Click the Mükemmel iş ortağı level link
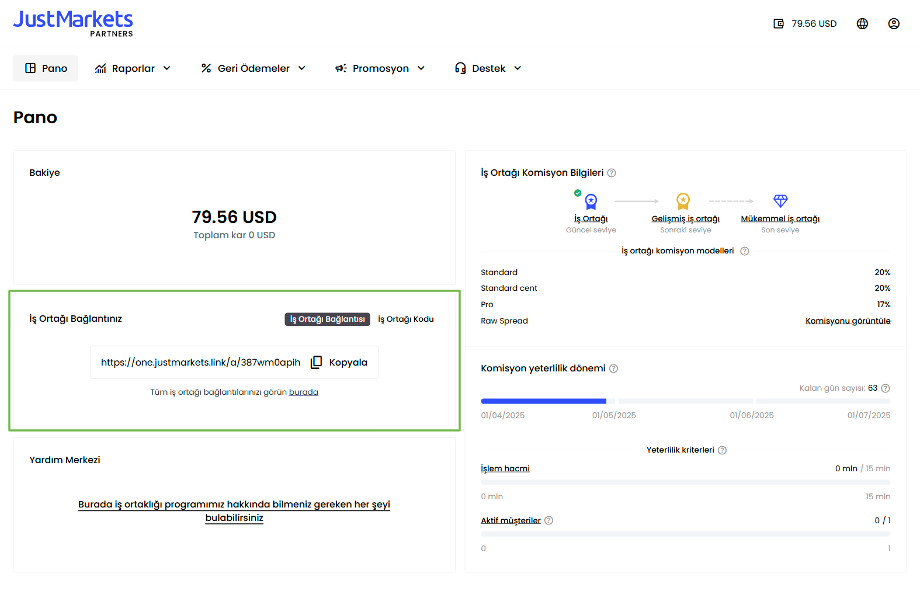This screenshot has height=591, width=920. [780, 219]
